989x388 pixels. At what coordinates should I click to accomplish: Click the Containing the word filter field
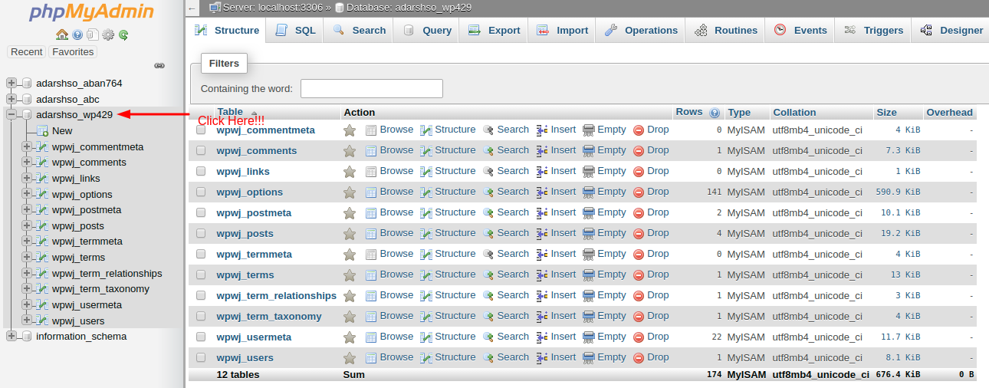372,89
